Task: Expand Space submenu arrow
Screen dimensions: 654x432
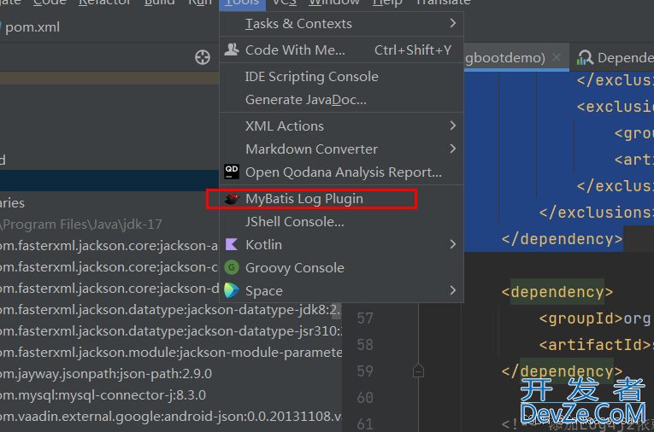Action: [453, 290]
